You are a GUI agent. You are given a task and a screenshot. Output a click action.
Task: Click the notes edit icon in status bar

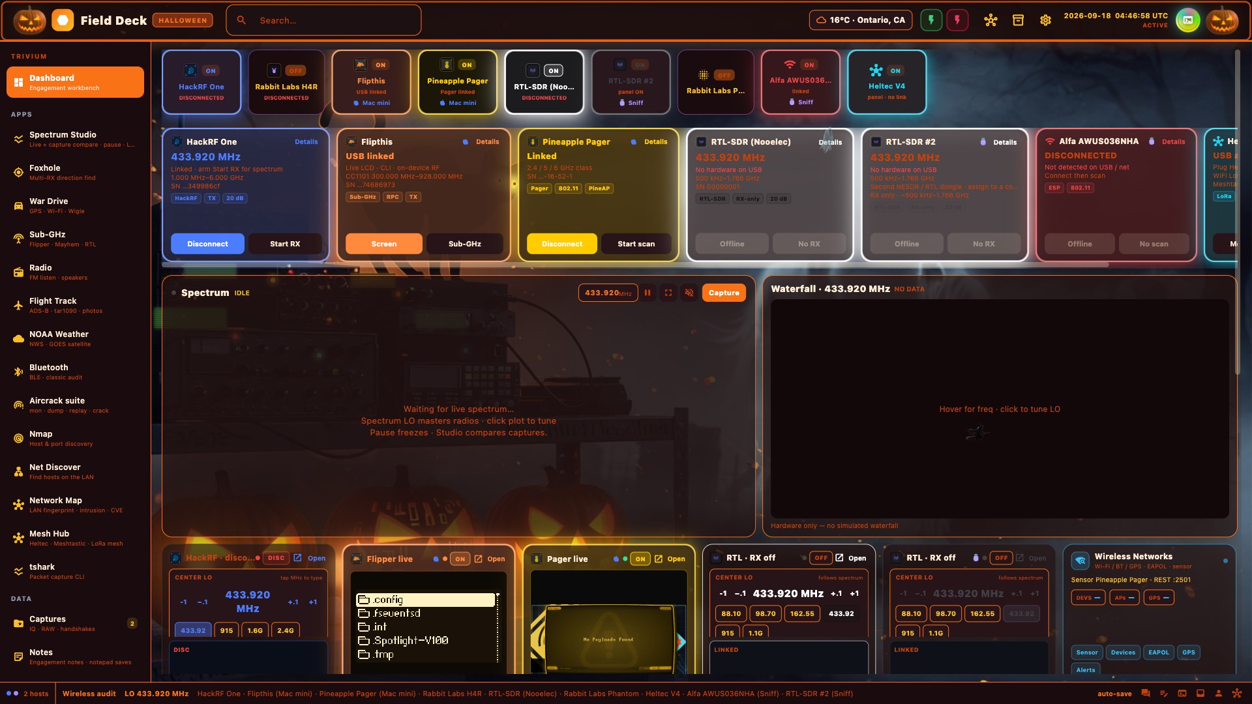click(1164, 694)
